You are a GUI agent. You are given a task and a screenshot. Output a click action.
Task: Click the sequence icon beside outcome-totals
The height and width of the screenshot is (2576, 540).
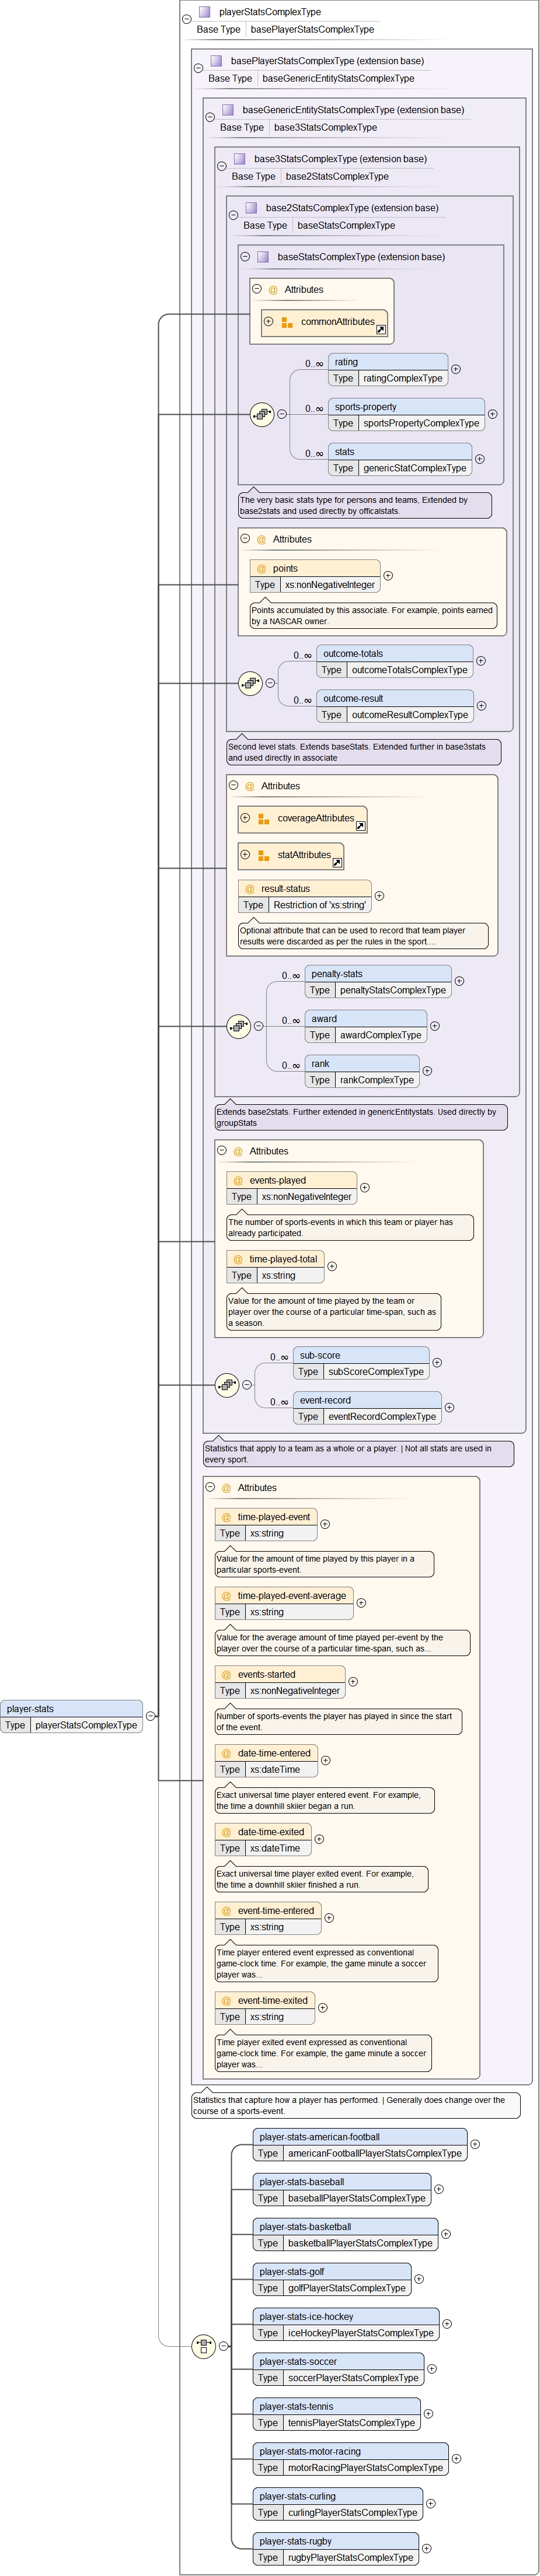250,684
